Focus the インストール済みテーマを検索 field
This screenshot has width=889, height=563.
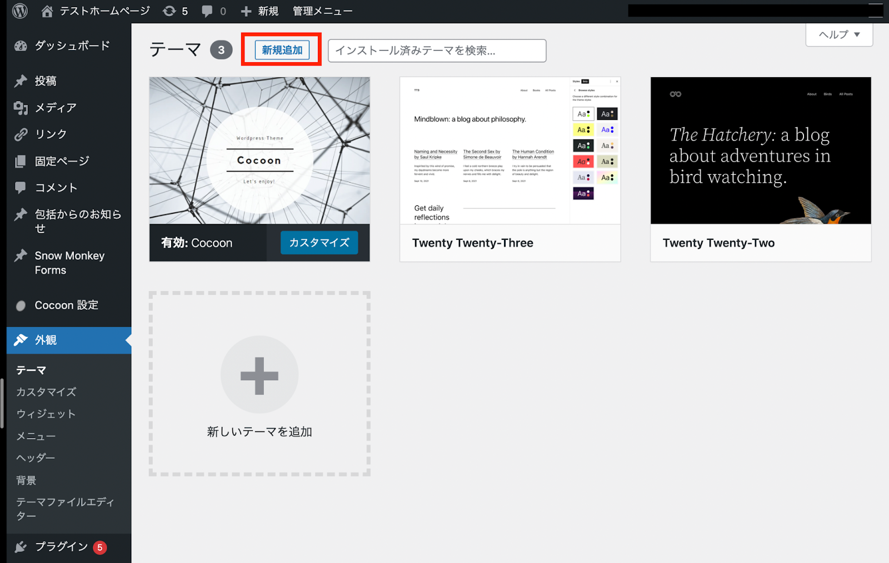pos(437,51)
